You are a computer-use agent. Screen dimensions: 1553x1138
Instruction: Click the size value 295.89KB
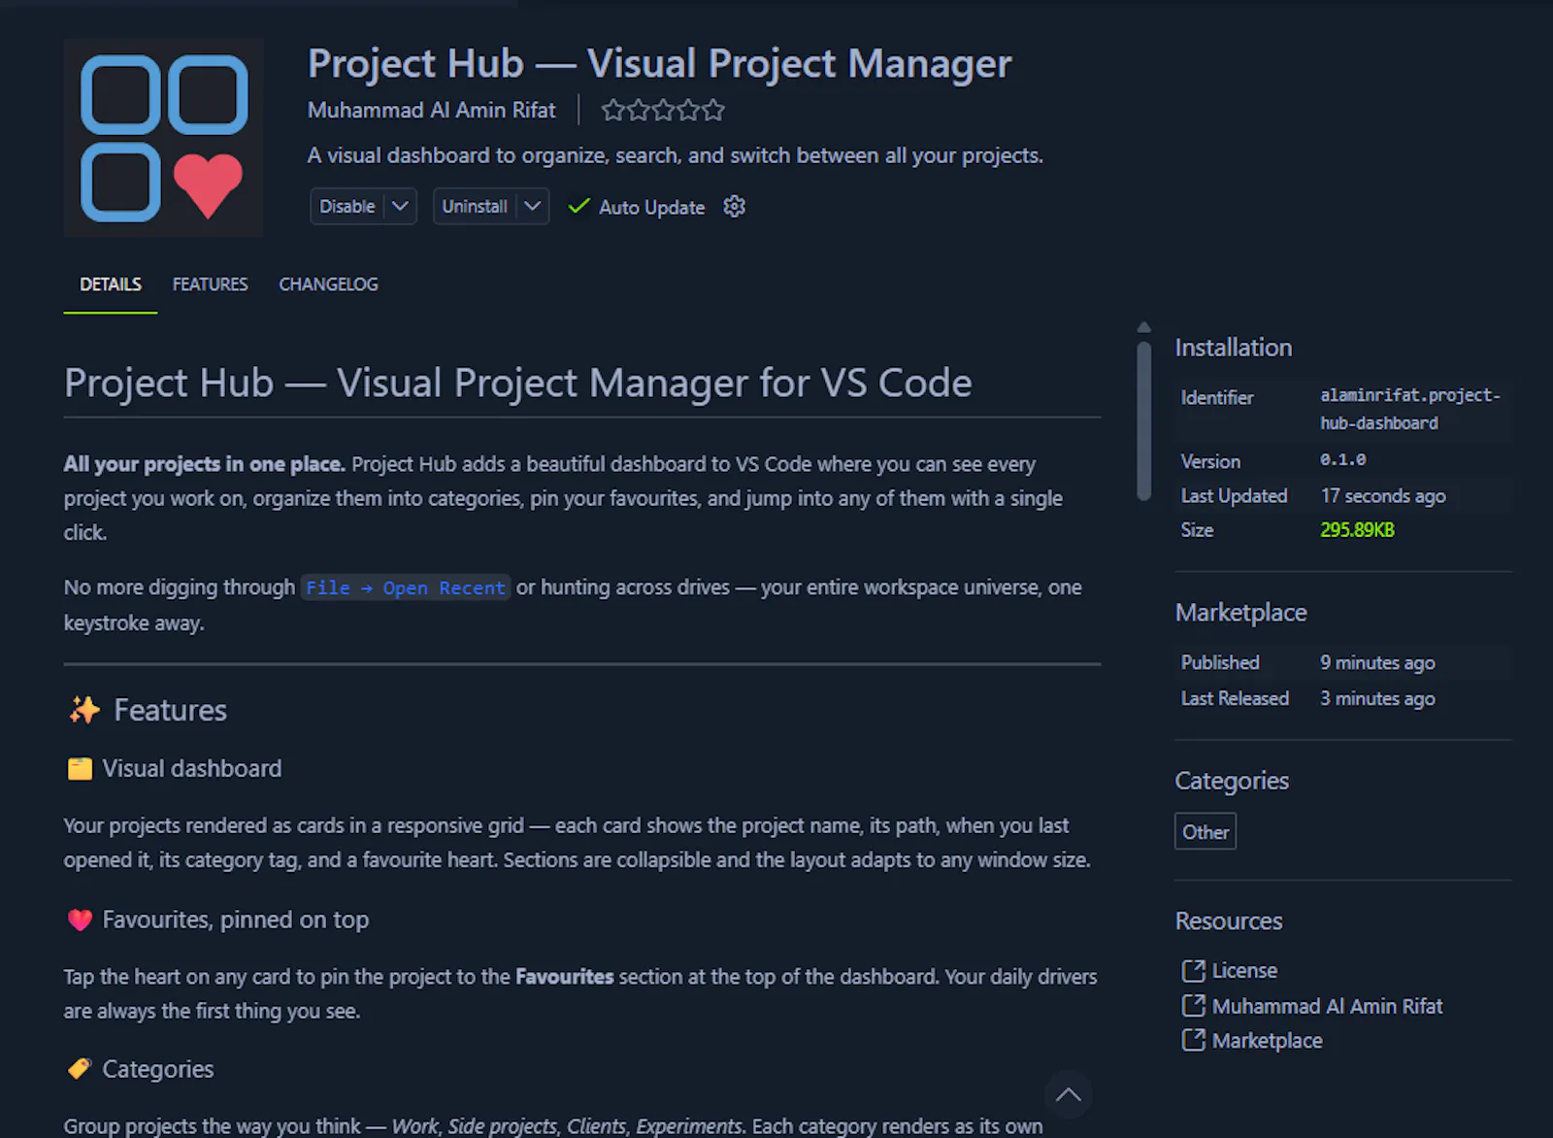[x=1357, y=530]
